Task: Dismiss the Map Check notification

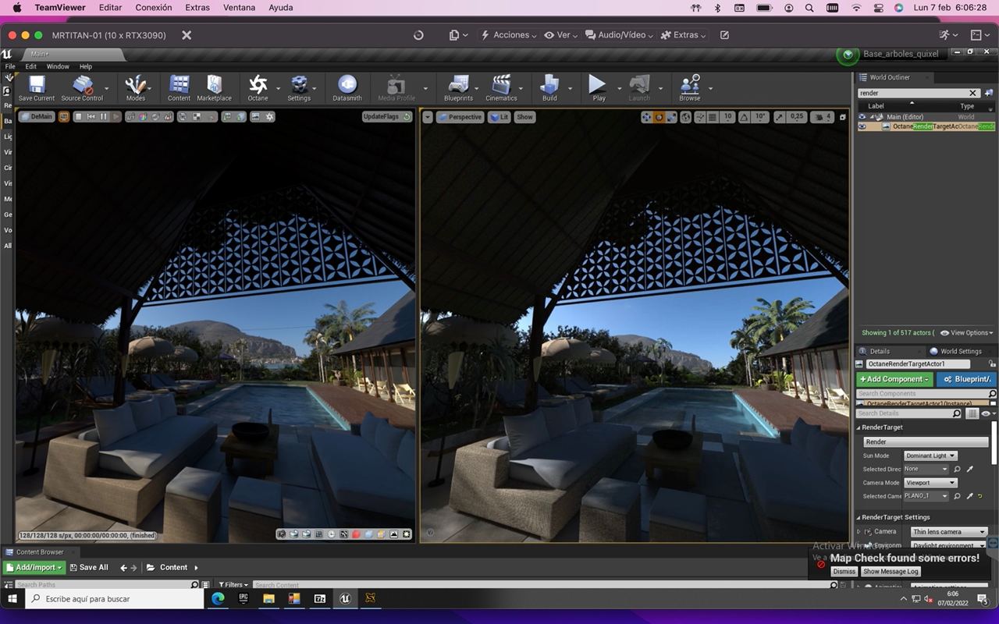Action: (844, 572)
